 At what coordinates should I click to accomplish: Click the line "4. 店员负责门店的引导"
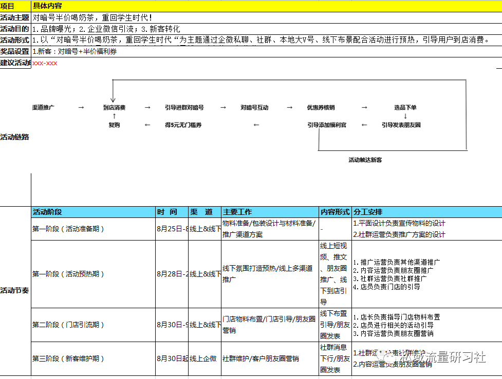click(x=386, y=287)
